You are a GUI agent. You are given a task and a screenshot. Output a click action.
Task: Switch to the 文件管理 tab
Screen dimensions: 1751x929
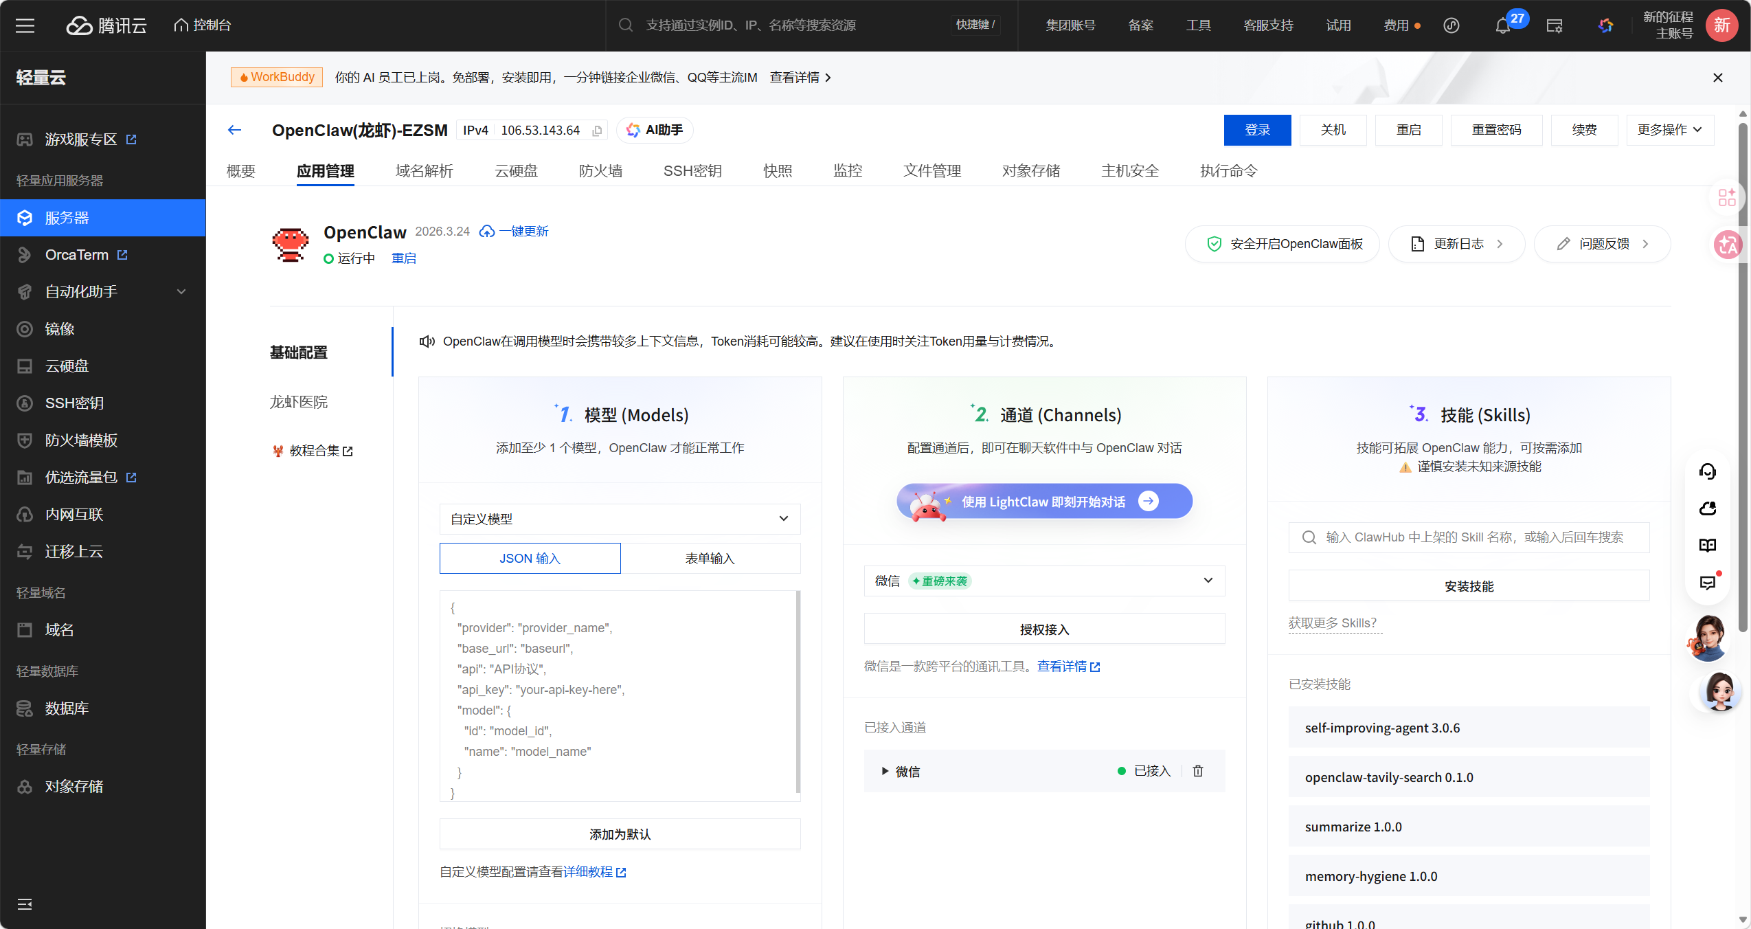(x=932, y=171)
